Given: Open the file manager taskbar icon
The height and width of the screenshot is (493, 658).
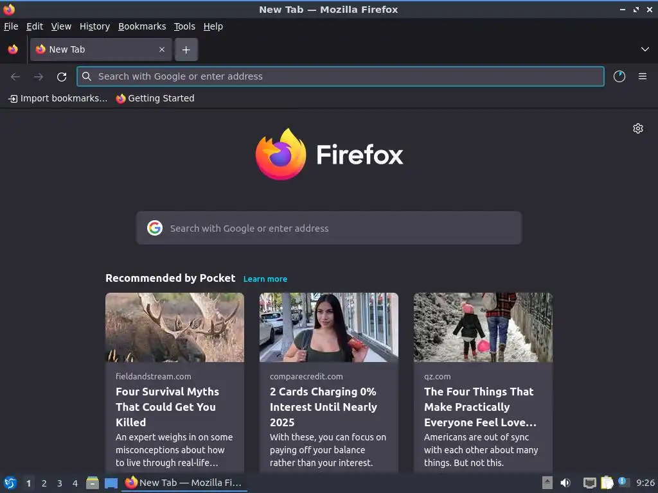Looking at the screenshot, I should click(93, 483).
